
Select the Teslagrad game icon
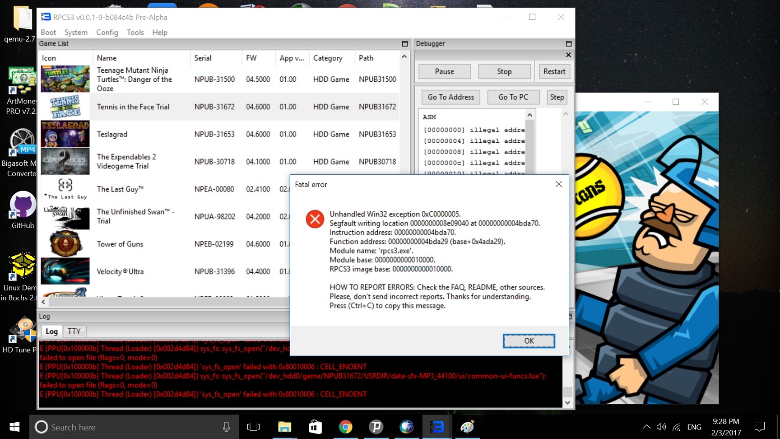click(65, 134)
